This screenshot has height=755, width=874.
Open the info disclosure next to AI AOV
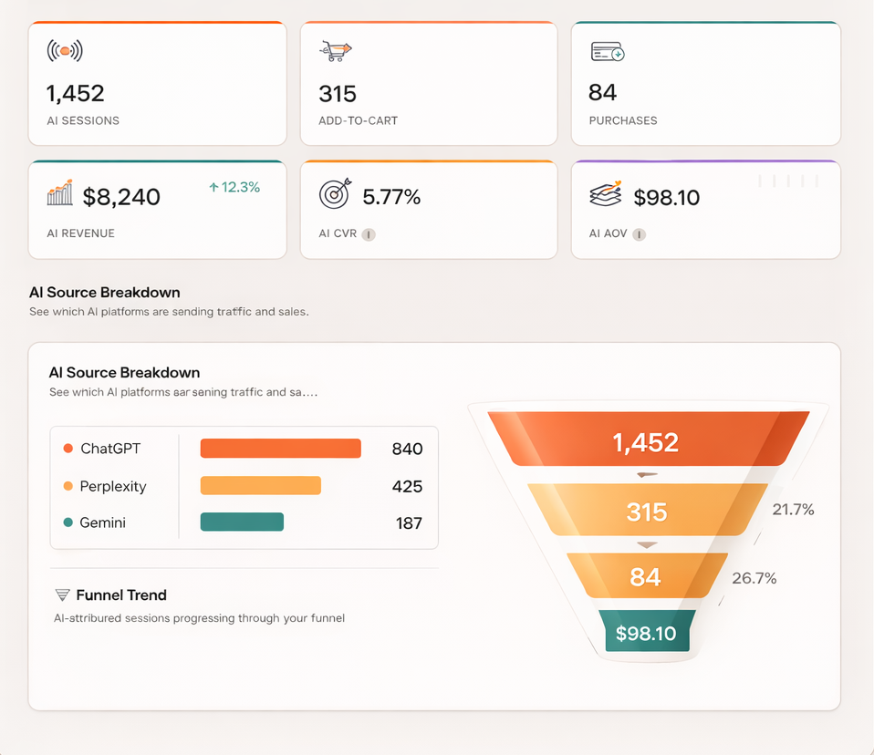pyautogui.click(x=640, y=234)
